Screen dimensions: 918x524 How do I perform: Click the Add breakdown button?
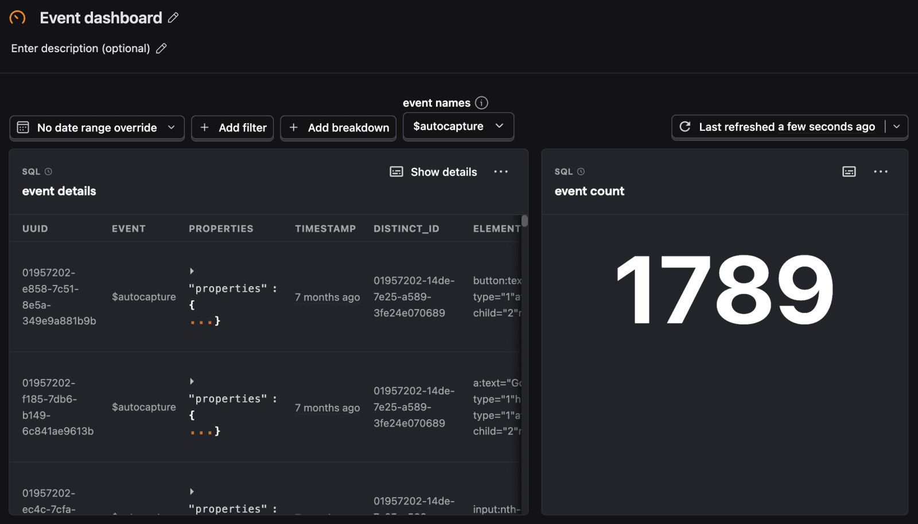pos(339,127)
